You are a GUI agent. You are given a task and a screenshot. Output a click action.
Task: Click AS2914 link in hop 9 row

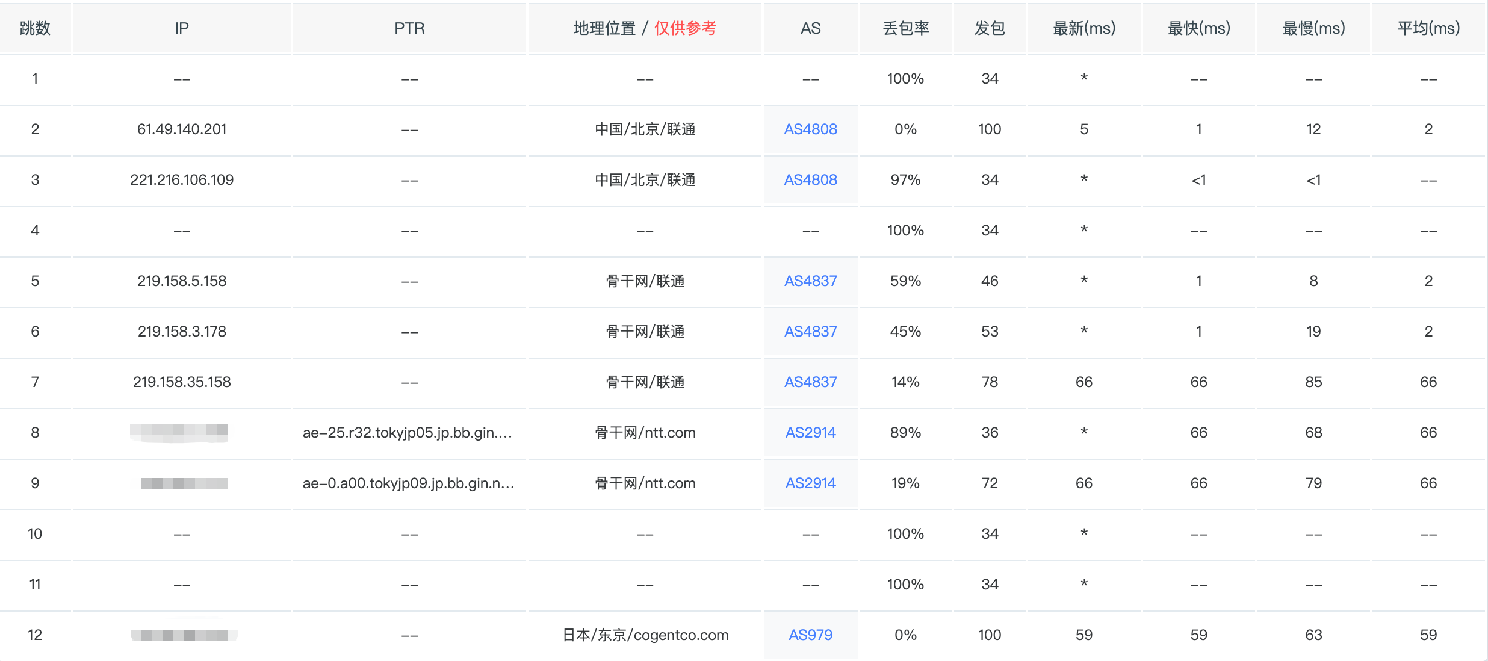coord(810,483)
